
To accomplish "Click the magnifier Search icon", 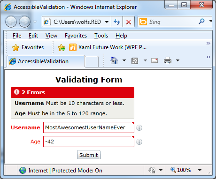I will pyautogui.click(x=201, y=21).
